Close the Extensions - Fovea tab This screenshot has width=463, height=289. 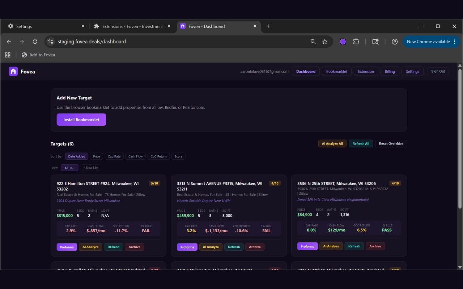[x=169, y=26]
